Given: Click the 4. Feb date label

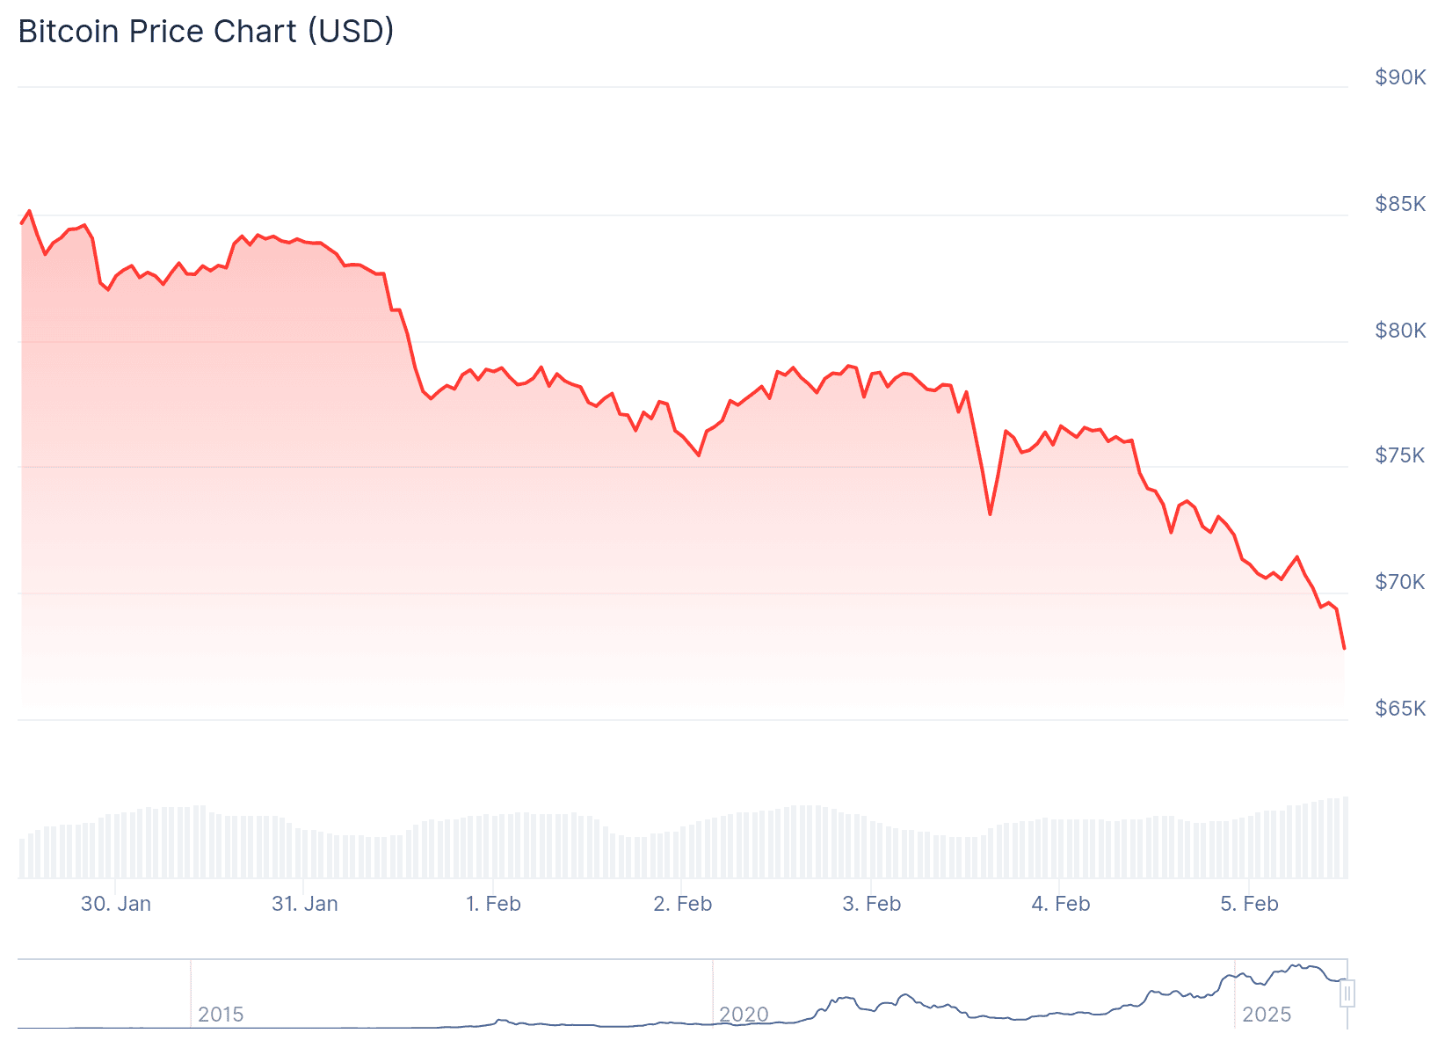Looking at the screenshot, I should 1061,904.
